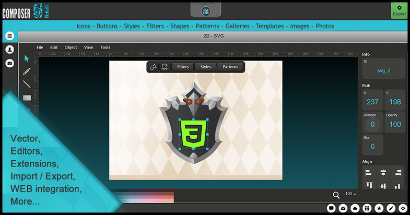Open the Filters link in cyan bar
The height and width of the screenshot is (215, 410).
click(x=155, y=26)
